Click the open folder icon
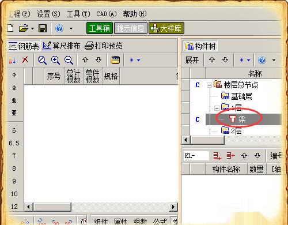 point(24,28)
